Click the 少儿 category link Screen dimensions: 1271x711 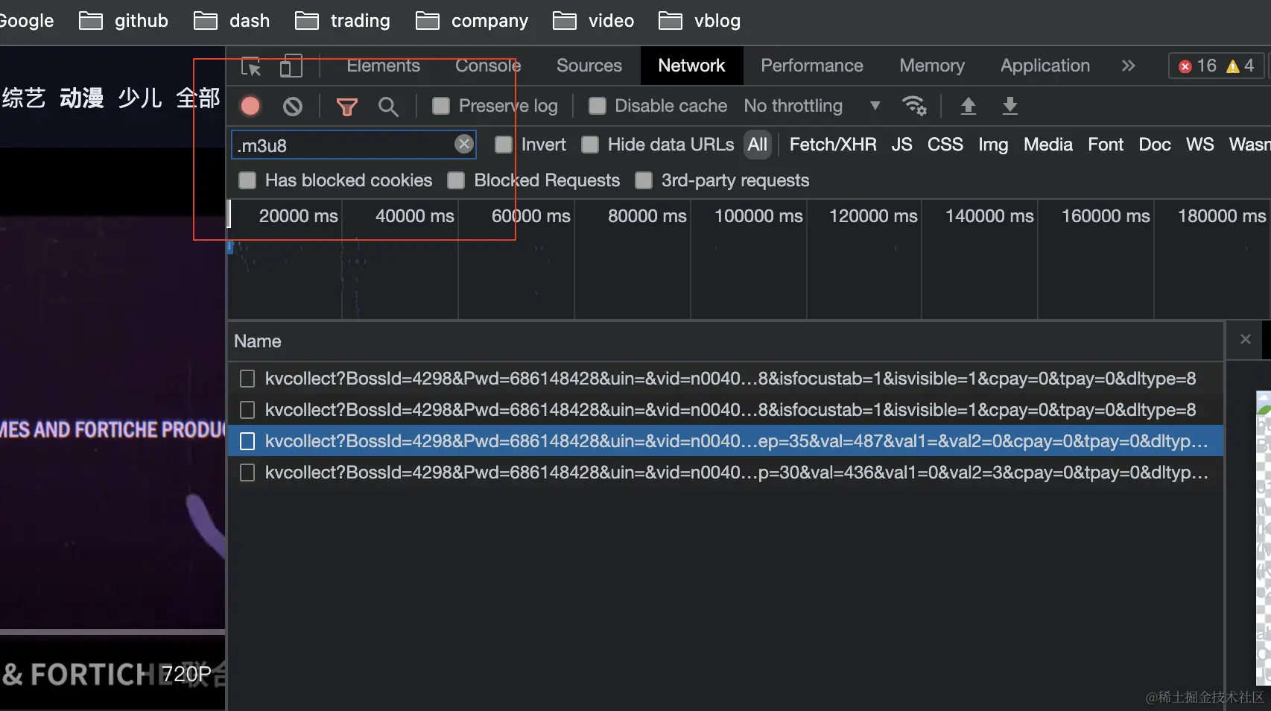(140, 98)
